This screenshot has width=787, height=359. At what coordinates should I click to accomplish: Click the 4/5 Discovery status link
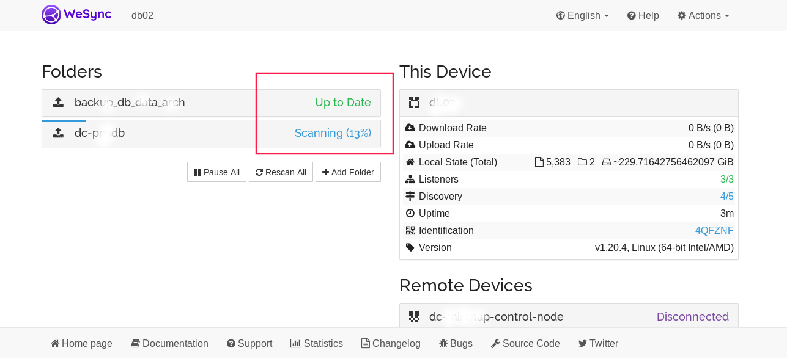point(726,197)
